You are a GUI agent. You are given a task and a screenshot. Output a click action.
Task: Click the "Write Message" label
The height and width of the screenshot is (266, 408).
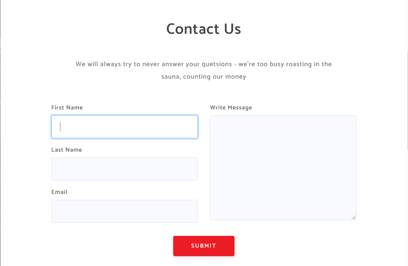(x=231, y=107)
